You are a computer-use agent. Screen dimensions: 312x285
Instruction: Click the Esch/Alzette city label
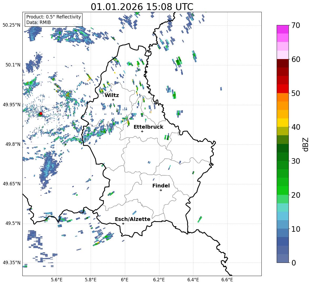tap(133, 219)
